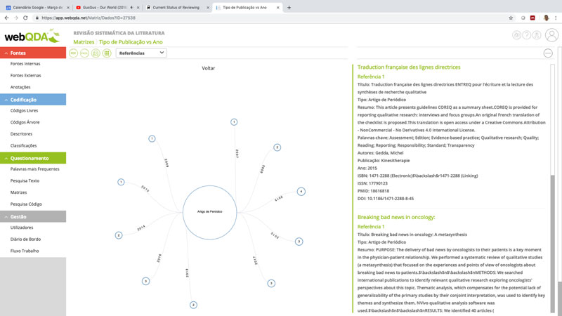The image size is (562, 316).
Task: Open Anotações in the sidebar
Action: point(20,87)
